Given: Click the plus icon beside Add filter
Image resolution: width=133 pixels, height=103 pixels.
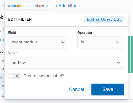Looking at the screenshot, I should (56, 6).
